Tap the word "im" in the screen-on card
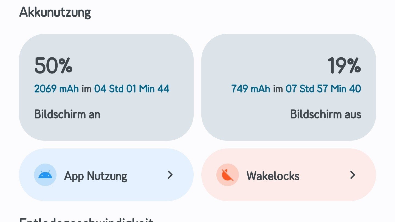Image resolution: width=395 pixels, height=222 pixels. 86,89
